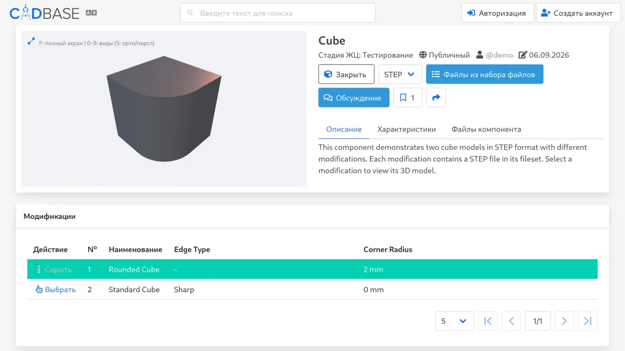Open the Авторизация login button

click(x=496, y=13)
